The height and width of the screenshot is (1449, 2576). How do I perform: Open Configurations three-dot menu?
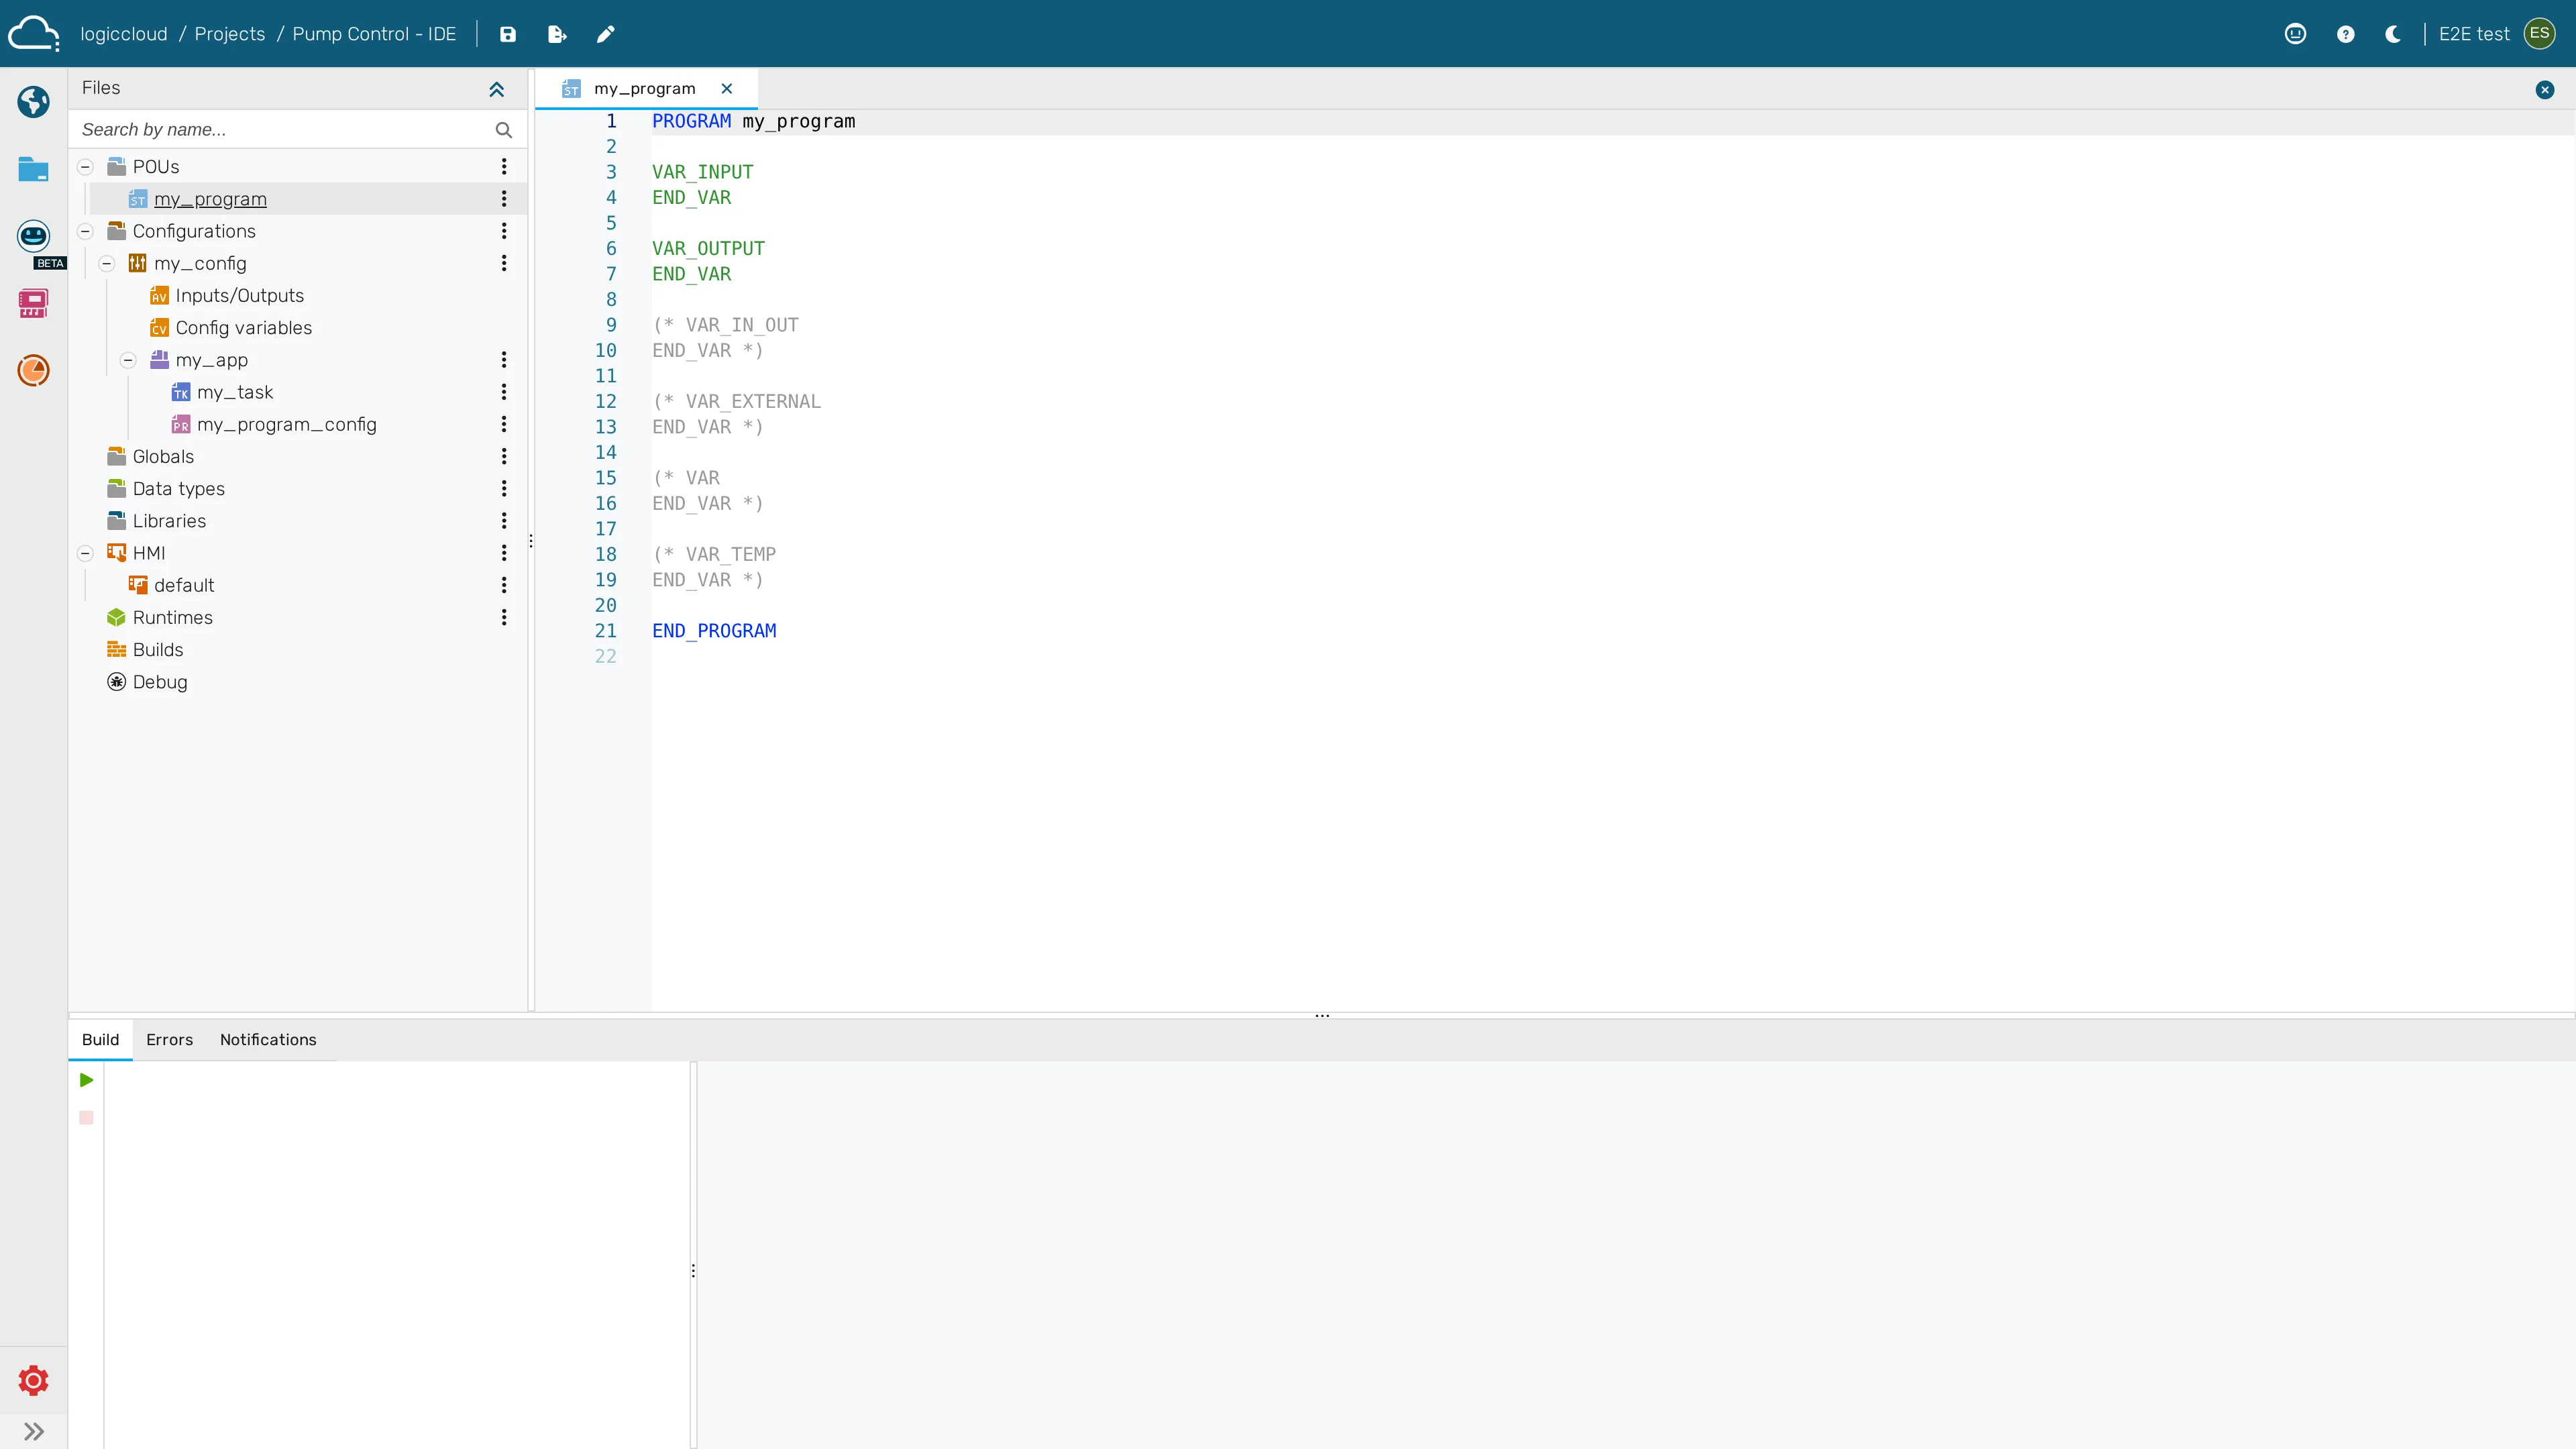pos(504,231)
